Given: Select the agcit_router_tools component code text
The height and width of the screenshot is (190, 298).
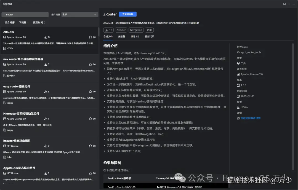Looking at the screenshot, I should [x=251, y=52].
